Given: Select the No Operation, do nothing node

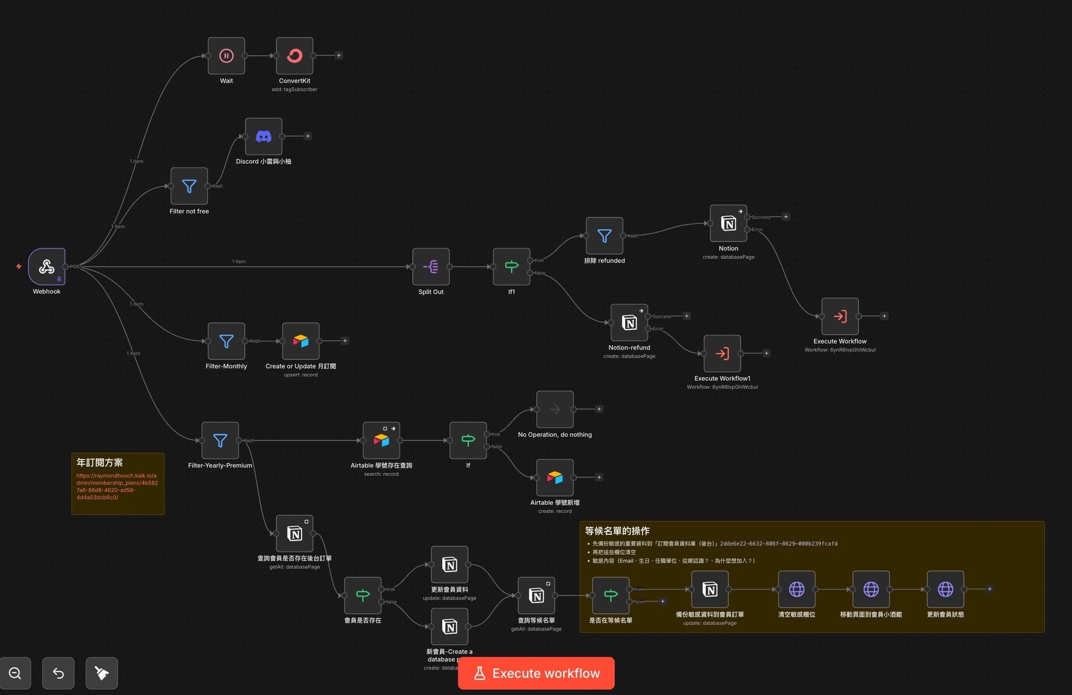Looking at the screenshot, I should 555,410.
